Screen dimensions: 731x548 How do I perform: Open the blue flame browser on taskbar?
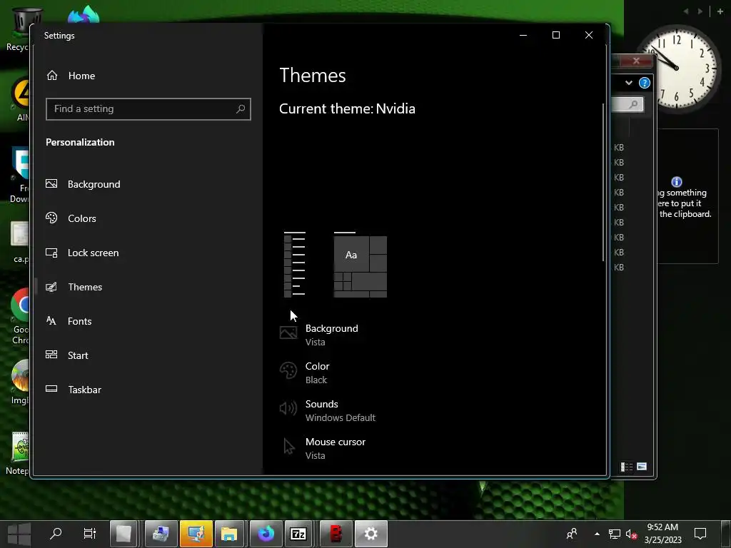coord(266,534)
